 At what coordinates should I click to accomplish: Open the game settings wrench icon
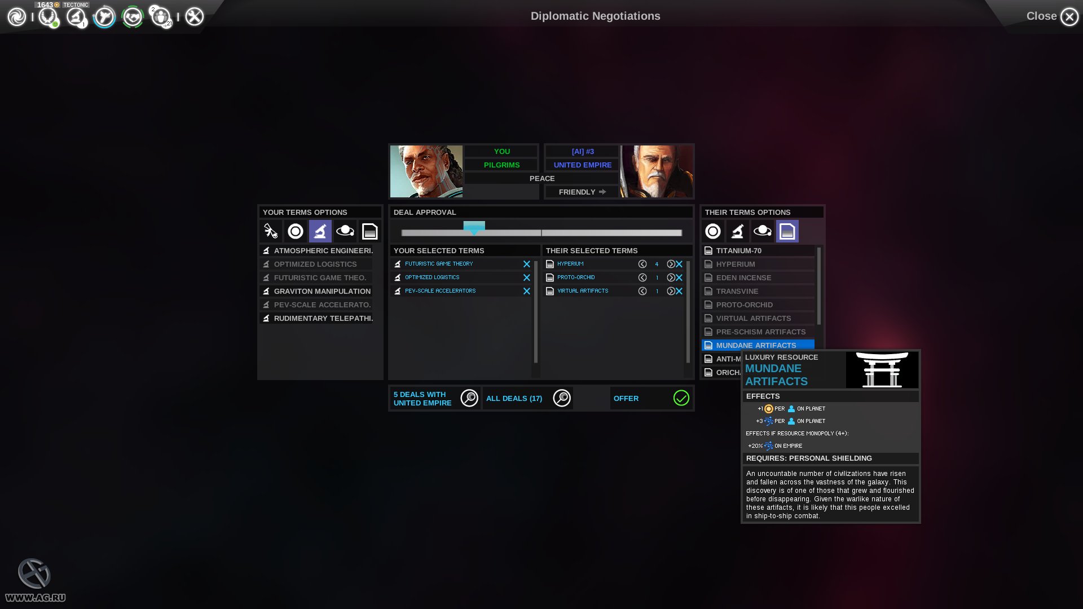195,16
